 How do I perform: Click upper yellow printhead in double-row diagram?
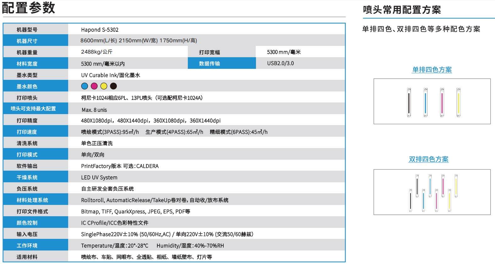pos(456,186)
